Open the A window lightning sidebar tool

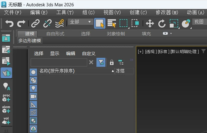pos(6,50)
